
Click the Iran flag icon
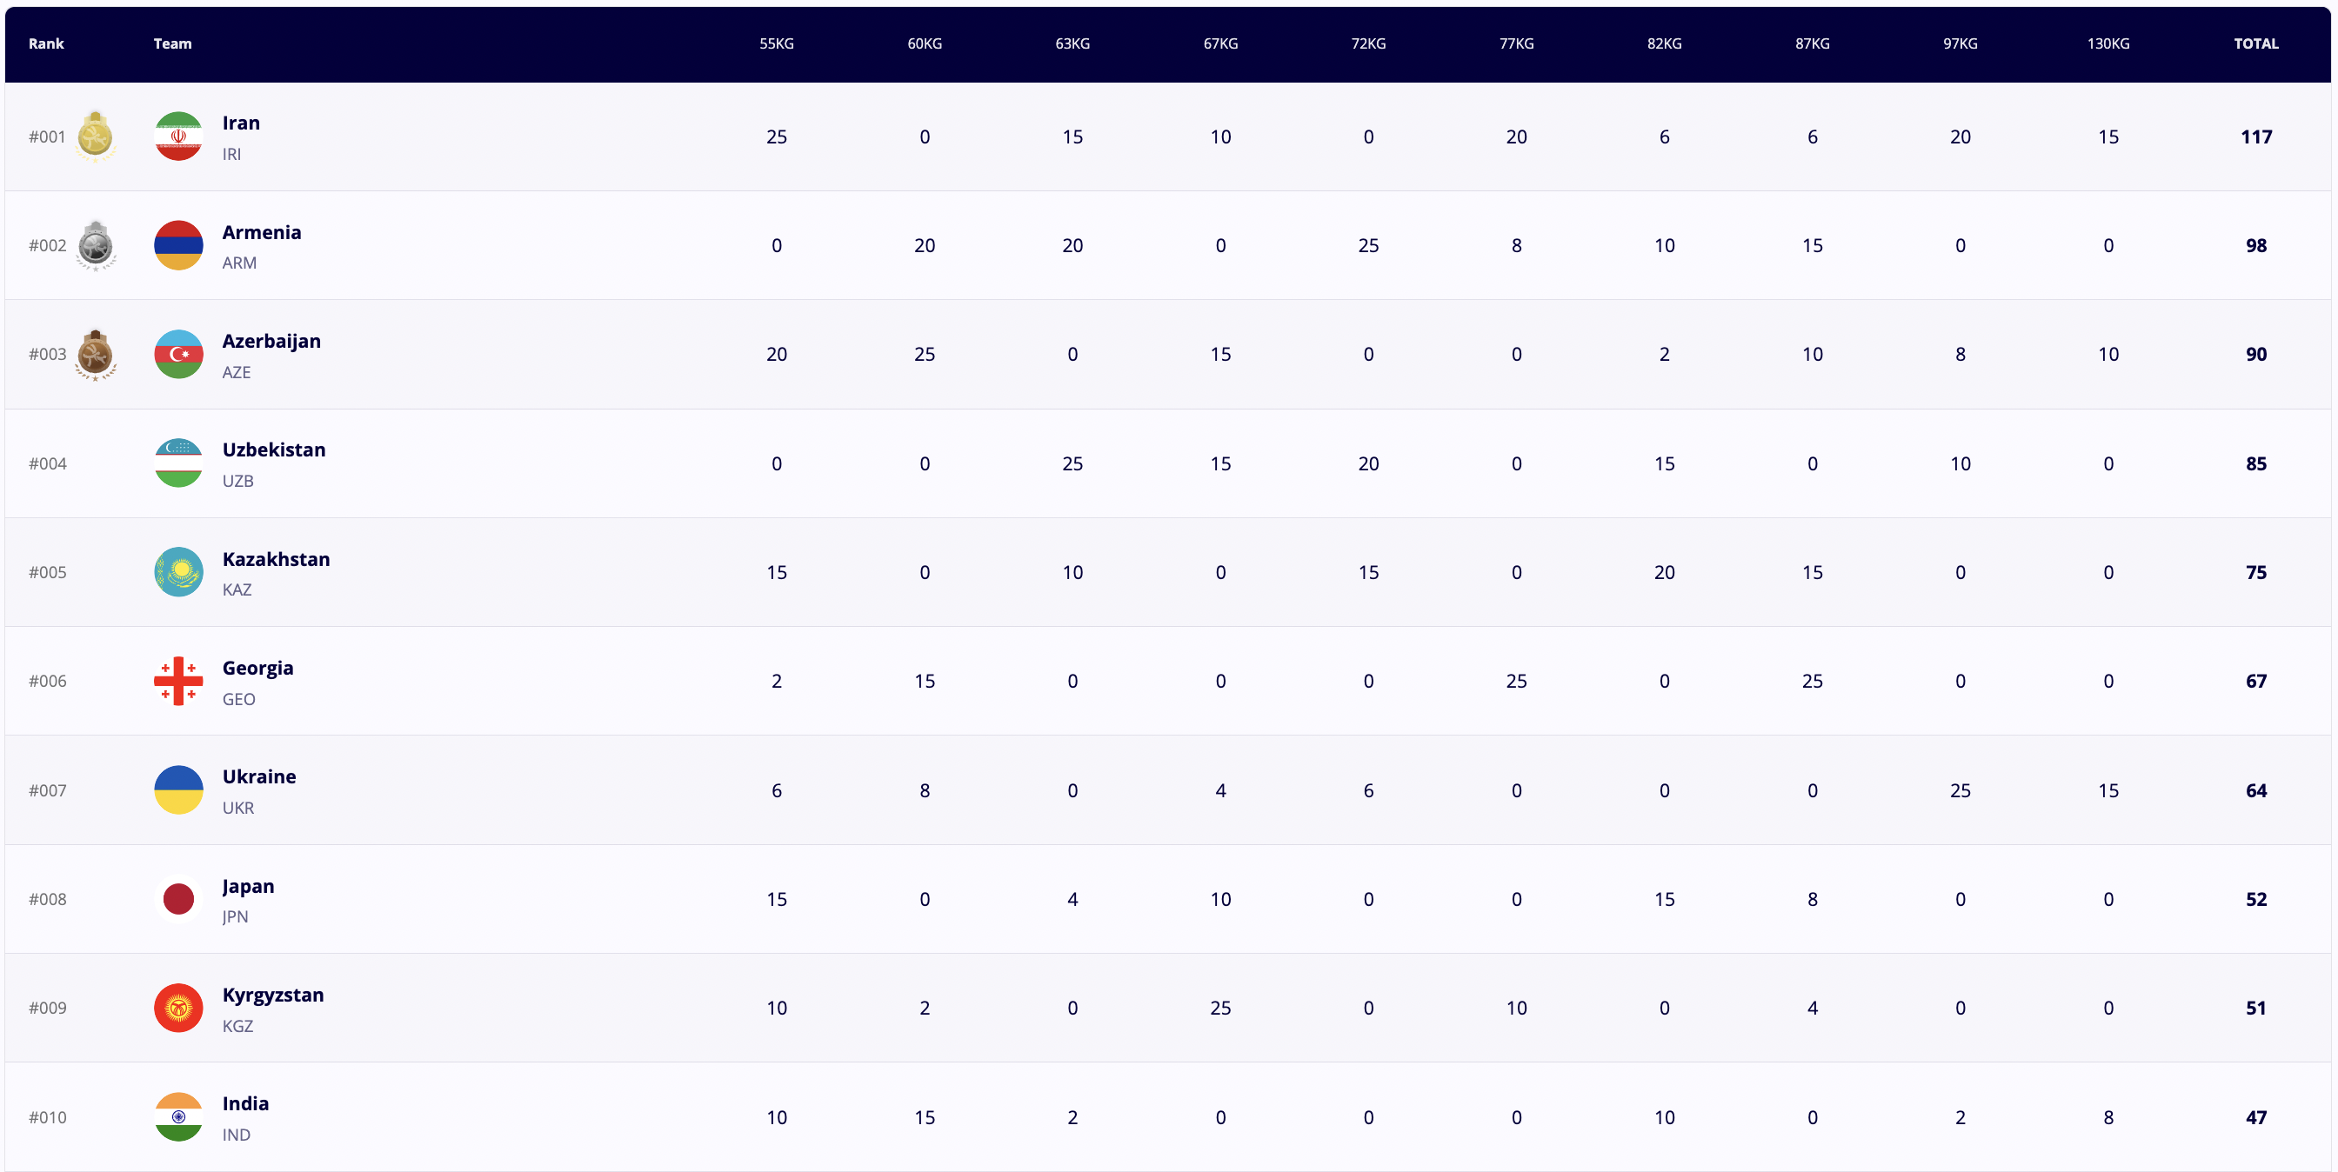[x=178, y=137]
